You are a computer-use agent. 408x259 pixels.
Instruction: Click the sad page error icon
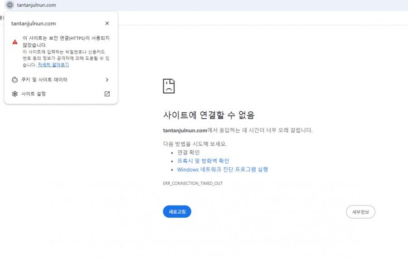tap(169, 86)
